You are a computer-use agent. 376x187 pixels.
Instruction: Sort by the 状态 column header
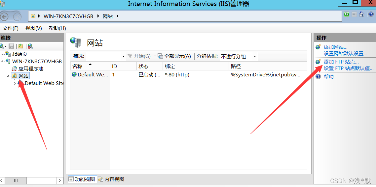pyautogui.click(x=150, y=66)
